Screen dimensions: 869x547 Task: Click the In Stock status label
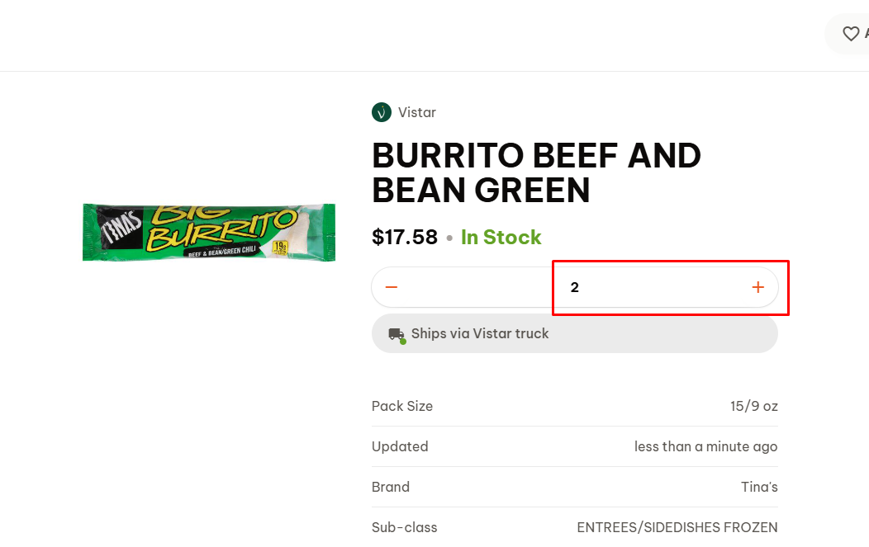[501, 238]
